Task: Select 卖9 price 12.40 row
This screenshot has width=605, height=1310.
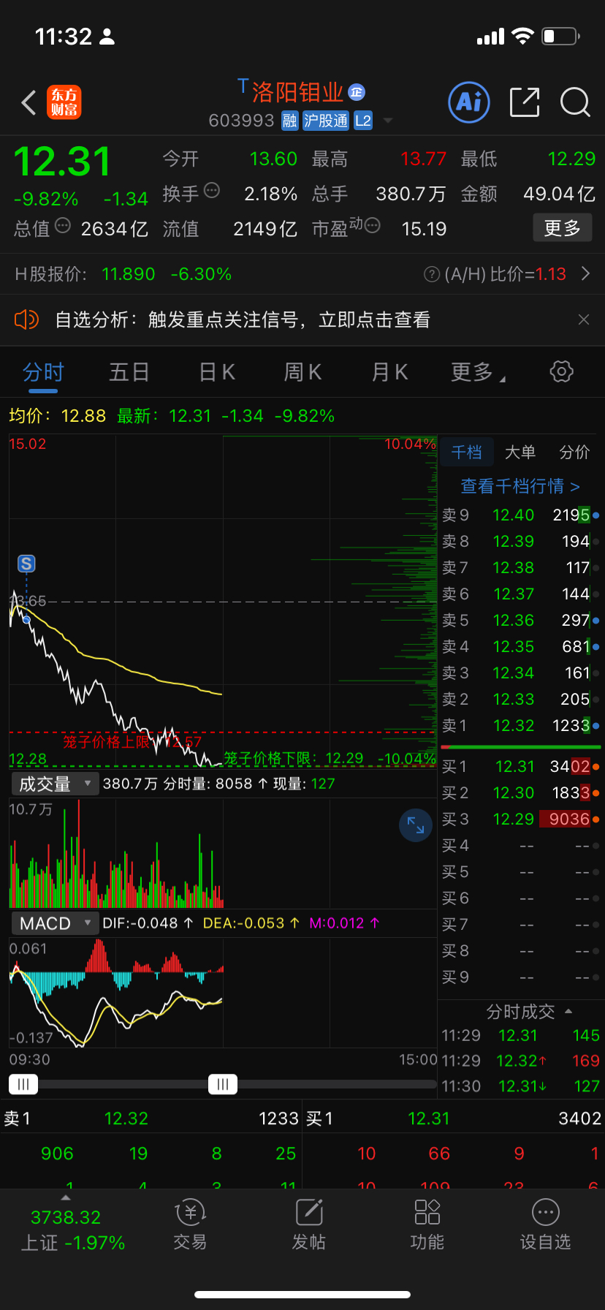Action: coord(520,515)
